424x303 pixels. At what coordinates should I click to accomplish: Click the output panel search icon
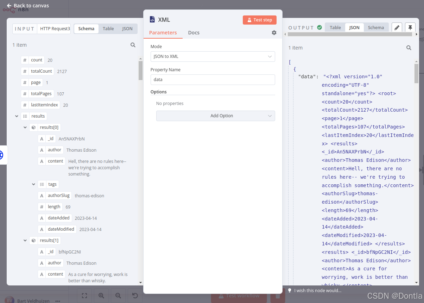409,48
